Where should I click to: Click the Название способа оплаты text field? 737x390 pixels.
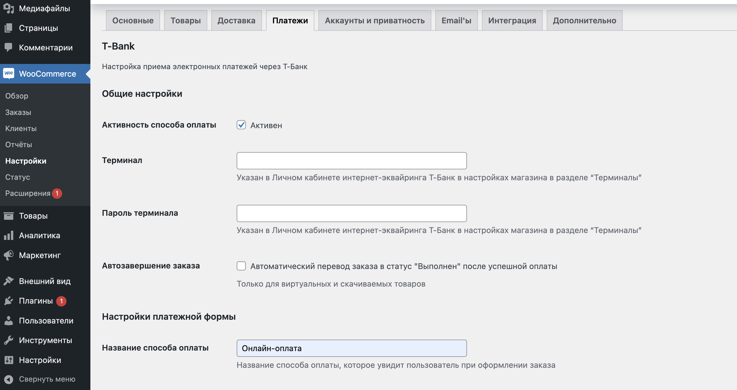pos(352,348)
